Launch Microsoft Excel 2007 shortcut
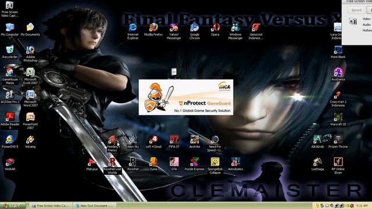The image size is (372, 209). [x=30, y=76]
